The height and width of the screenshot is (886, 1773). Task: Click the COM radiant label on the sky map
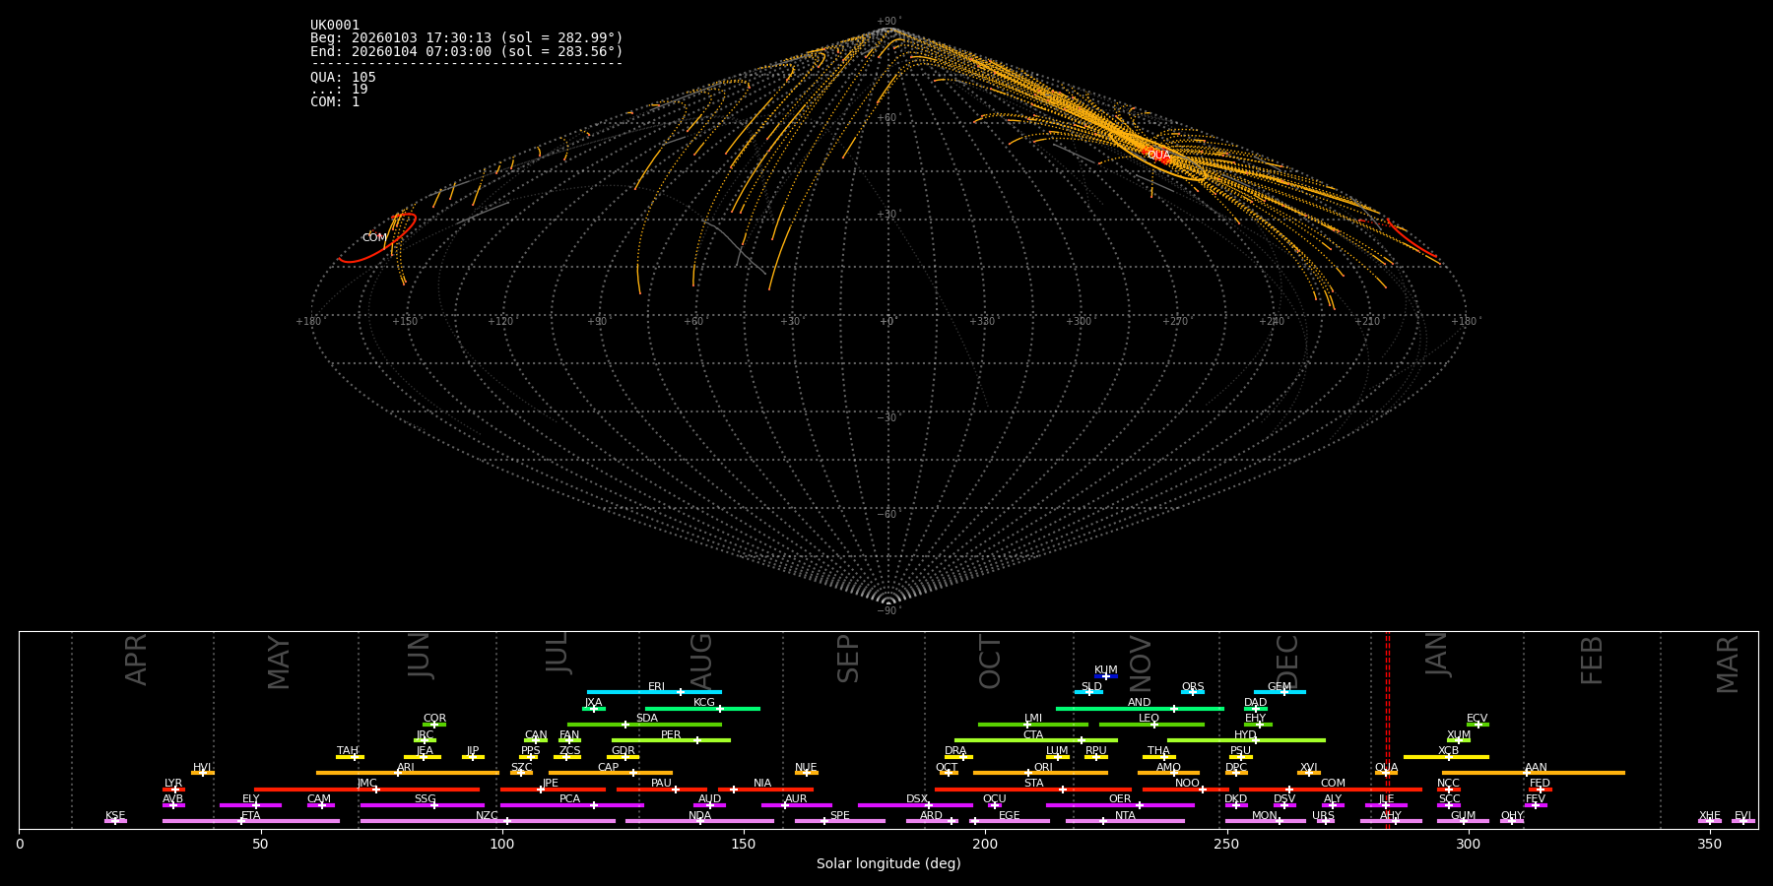(374, 237)
